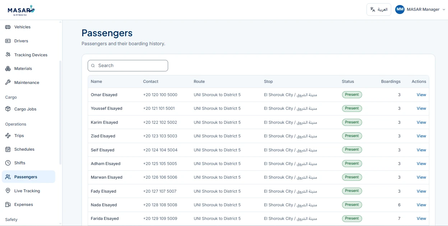Click the Status column header
The height and width of the screenshot is (226, 448).
point(348,81)
